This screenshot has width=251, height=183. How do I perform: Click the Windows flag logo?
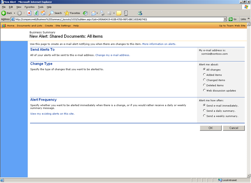(246, 7)
